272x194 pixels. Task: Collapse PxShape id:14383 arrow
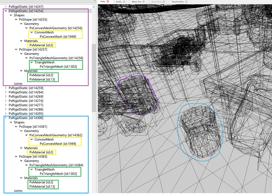[16, 157]
